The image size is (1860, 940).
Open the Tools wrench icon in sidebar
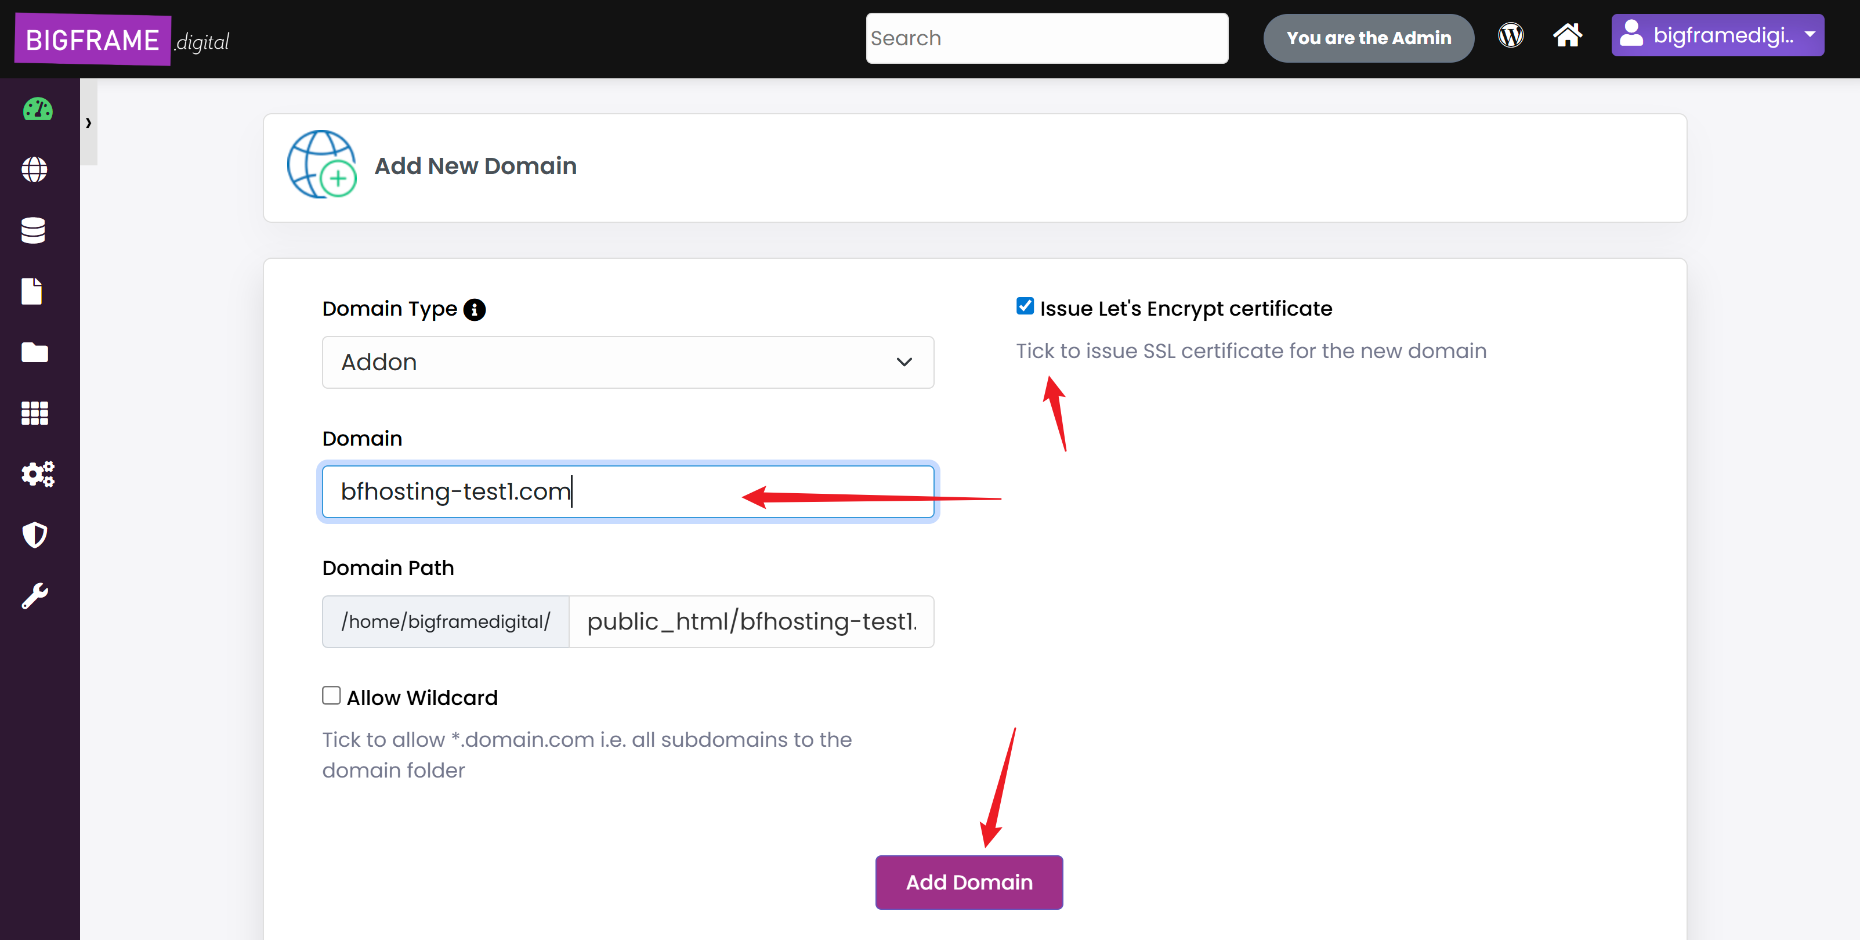(35, 596)
